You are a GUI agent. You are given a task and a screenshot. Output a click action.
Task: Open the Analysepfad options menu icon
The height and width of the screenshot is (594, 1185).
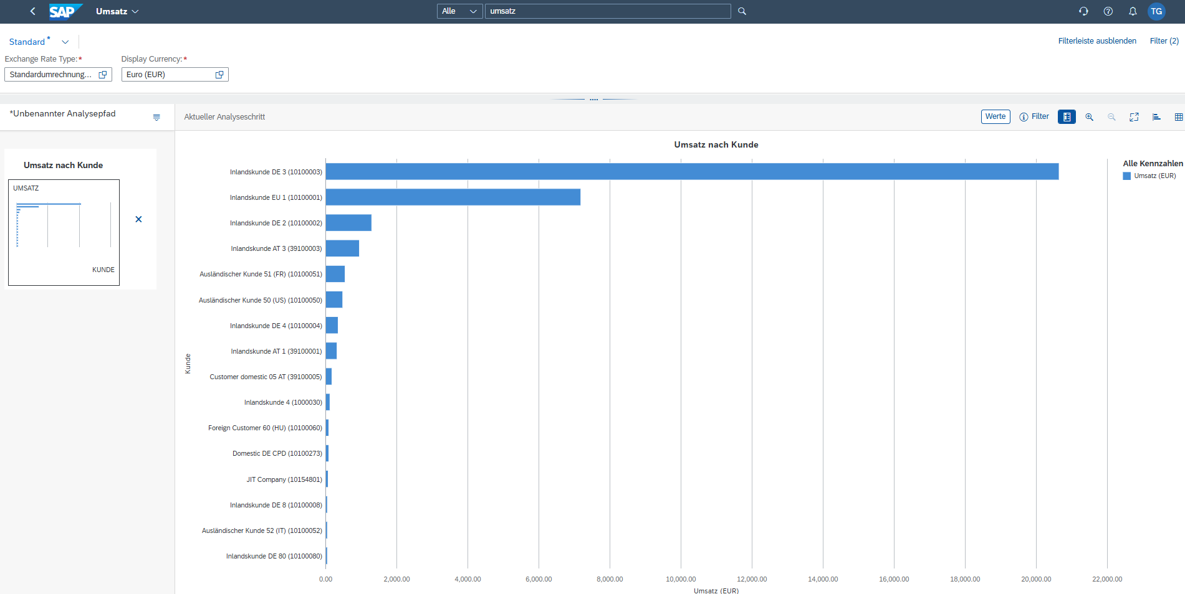(156, 116)
